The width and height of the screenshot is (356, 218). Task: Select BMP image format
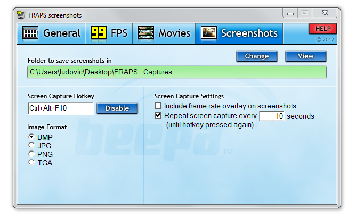31,137
